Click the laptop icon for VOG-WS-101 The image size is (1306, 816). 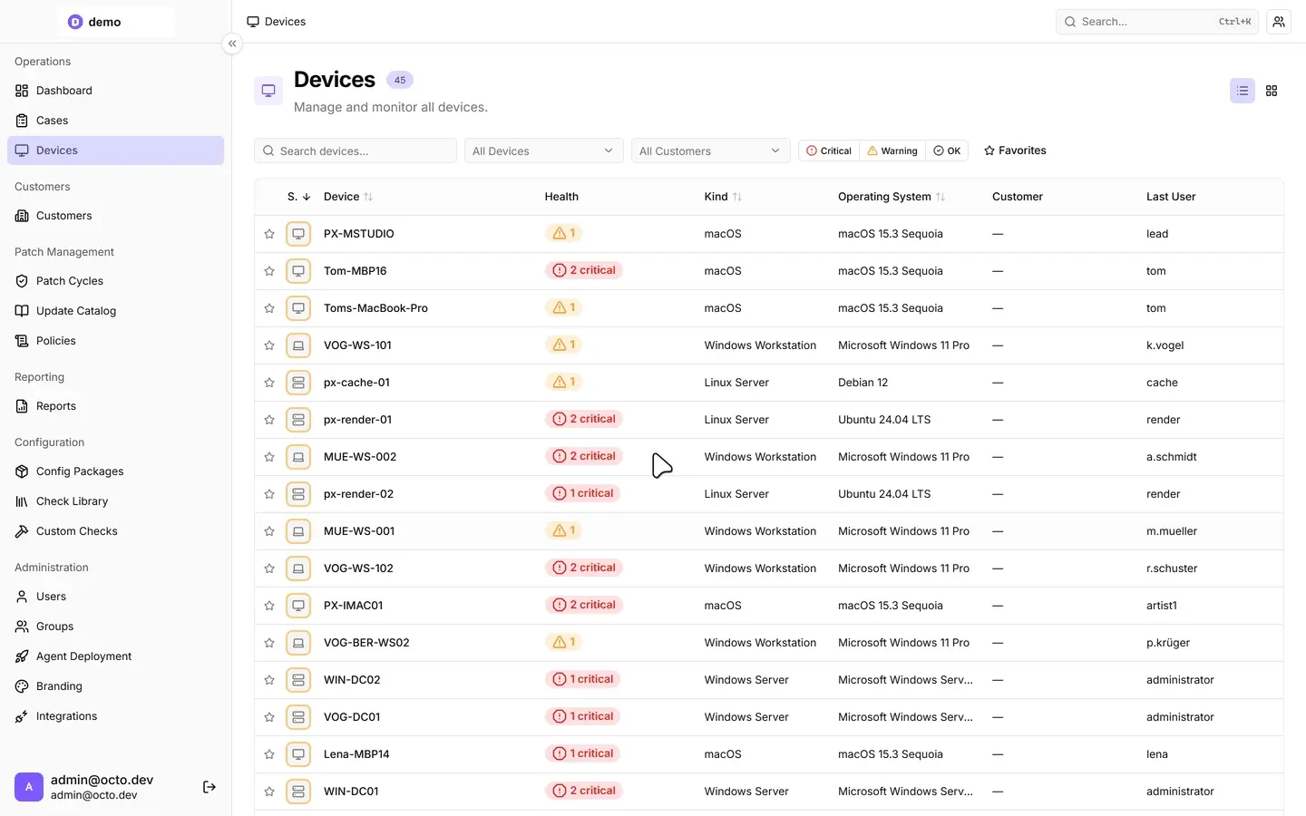click(298, 345)
